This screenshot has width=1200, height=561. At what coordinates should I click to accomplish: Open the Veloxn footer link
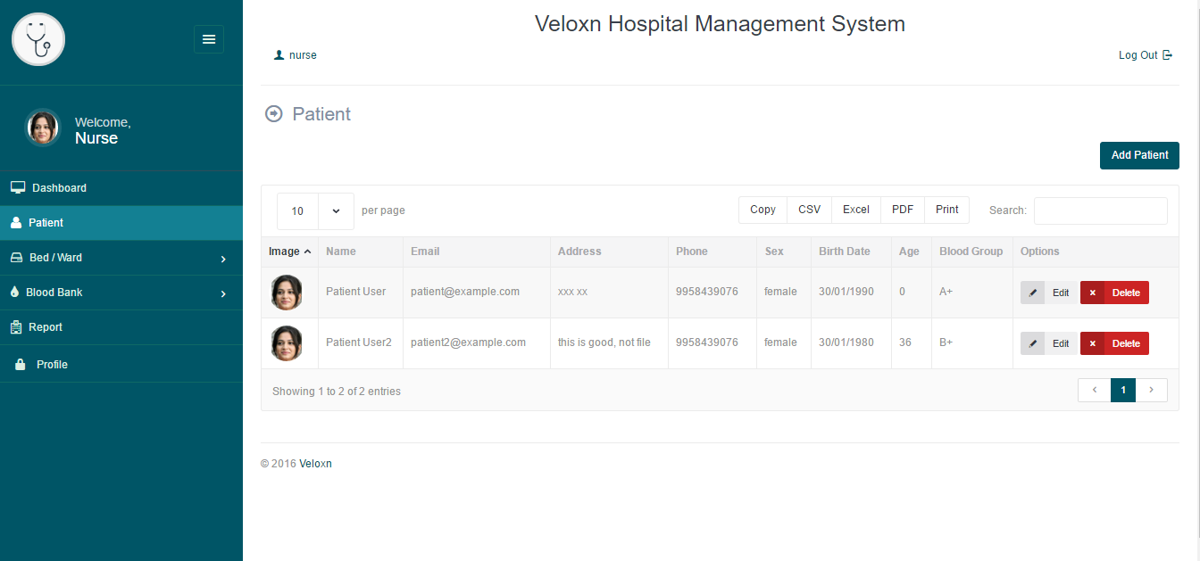coord(315,464)
